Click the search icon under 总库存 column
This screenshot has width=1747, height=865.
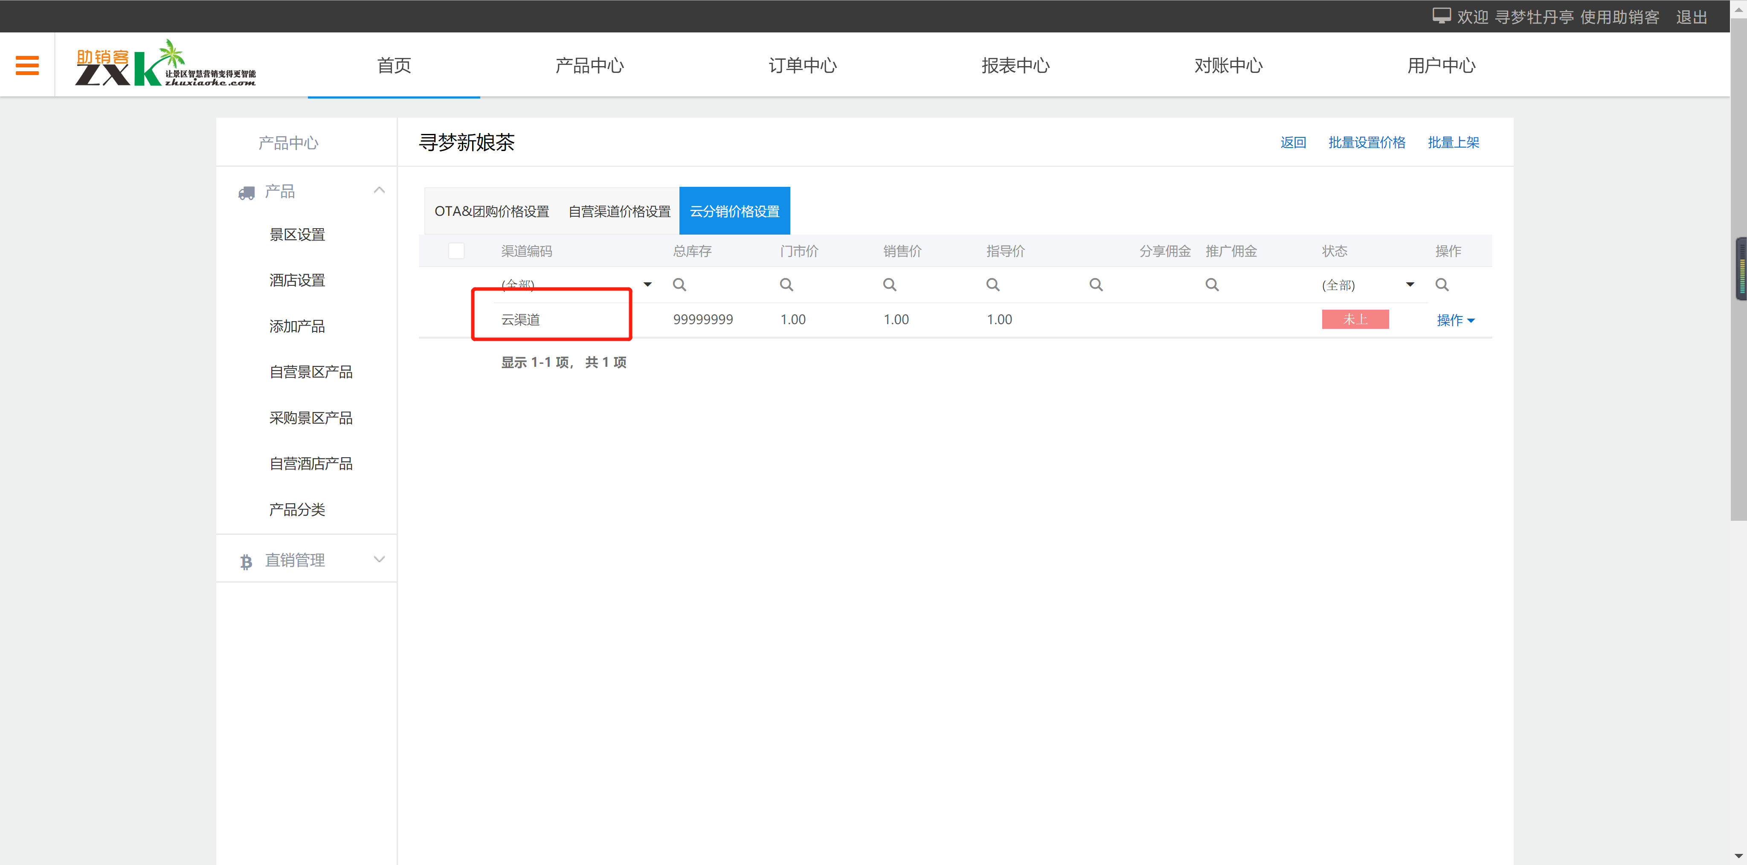679,285
